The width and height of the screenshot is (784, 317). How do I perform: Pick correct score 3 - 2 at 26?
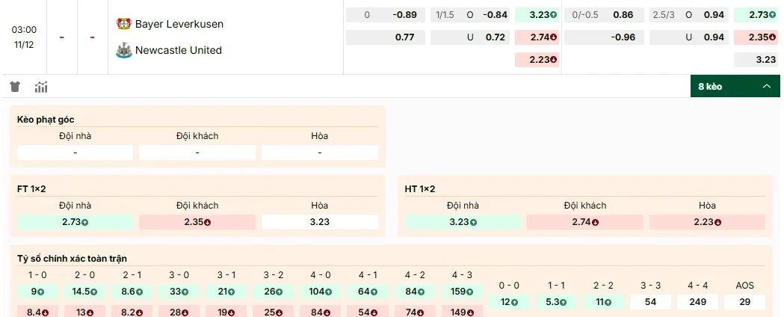click(273, 292)
